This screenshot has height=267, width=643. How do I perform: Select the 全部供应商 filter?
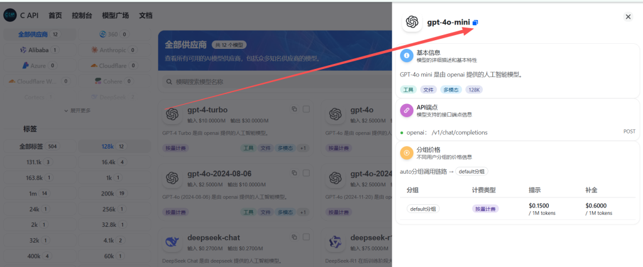tap(40, 34)
